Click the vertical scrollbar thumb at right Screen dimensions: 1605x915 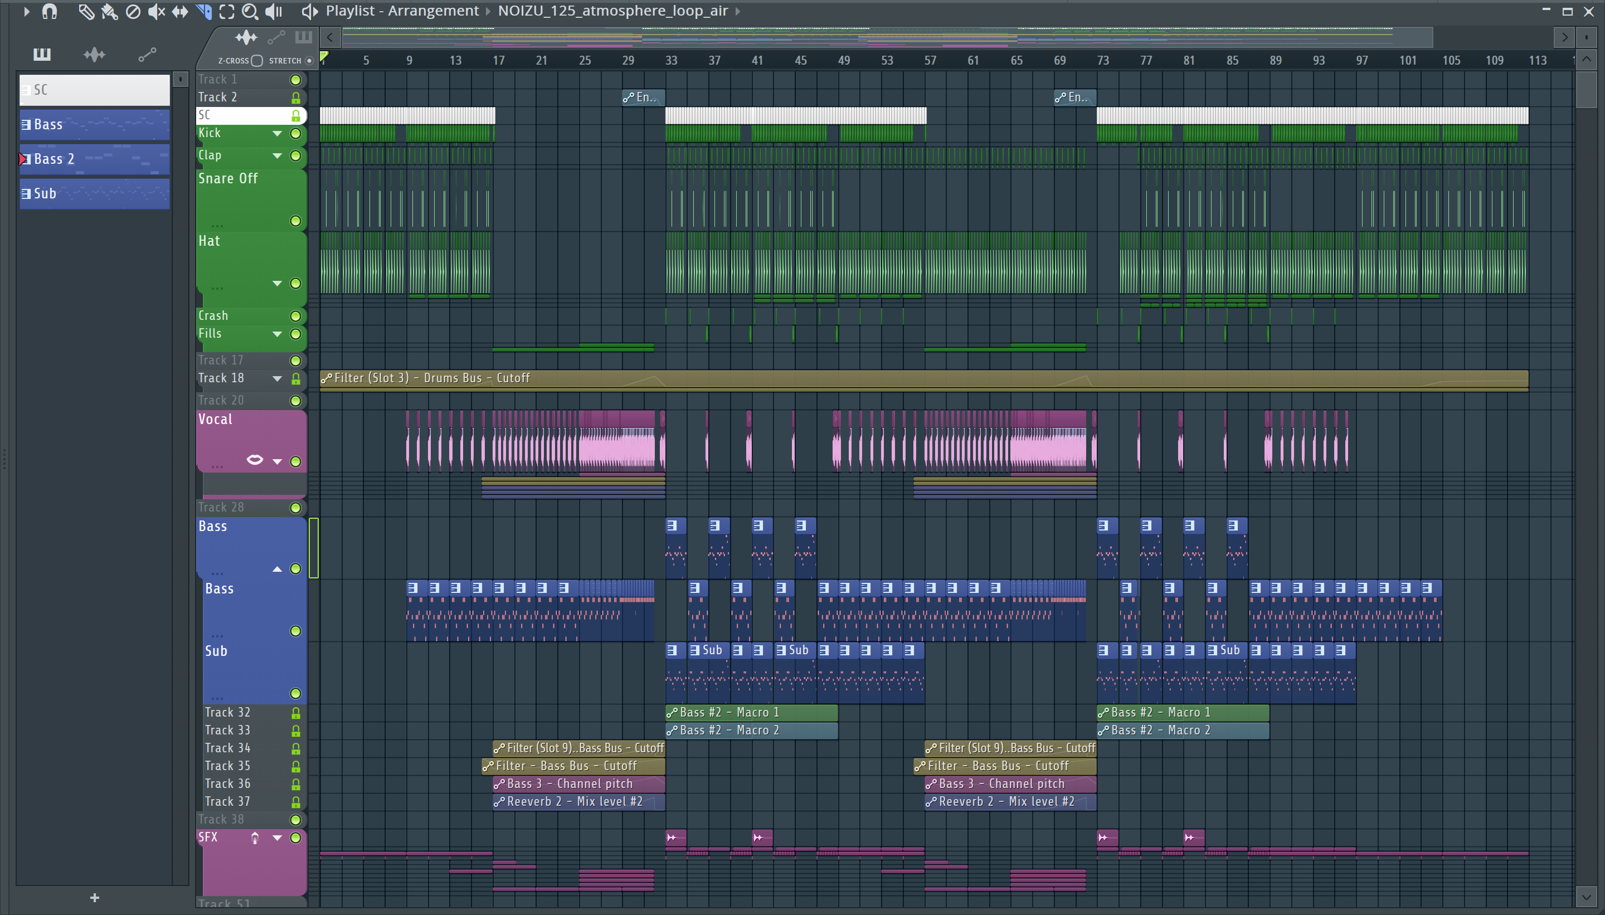(x=1586, y=89)
